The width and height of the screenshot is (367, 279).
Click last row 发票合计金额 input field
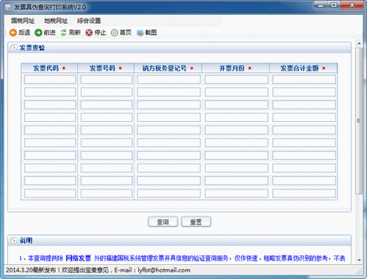pos(304,193)
